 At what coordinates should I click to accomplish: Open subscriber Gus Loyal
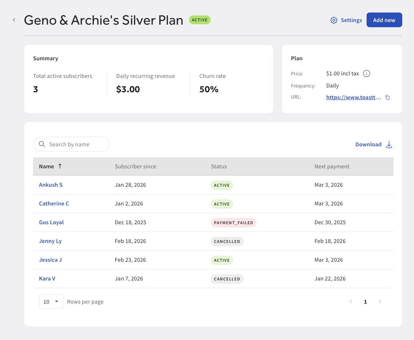coord(51,222)
